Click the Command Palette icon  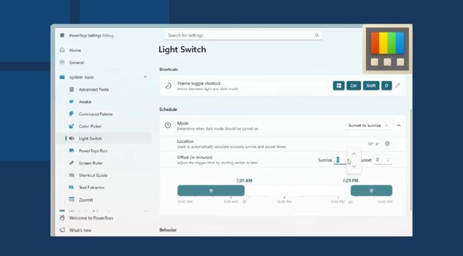coord(71,114)
